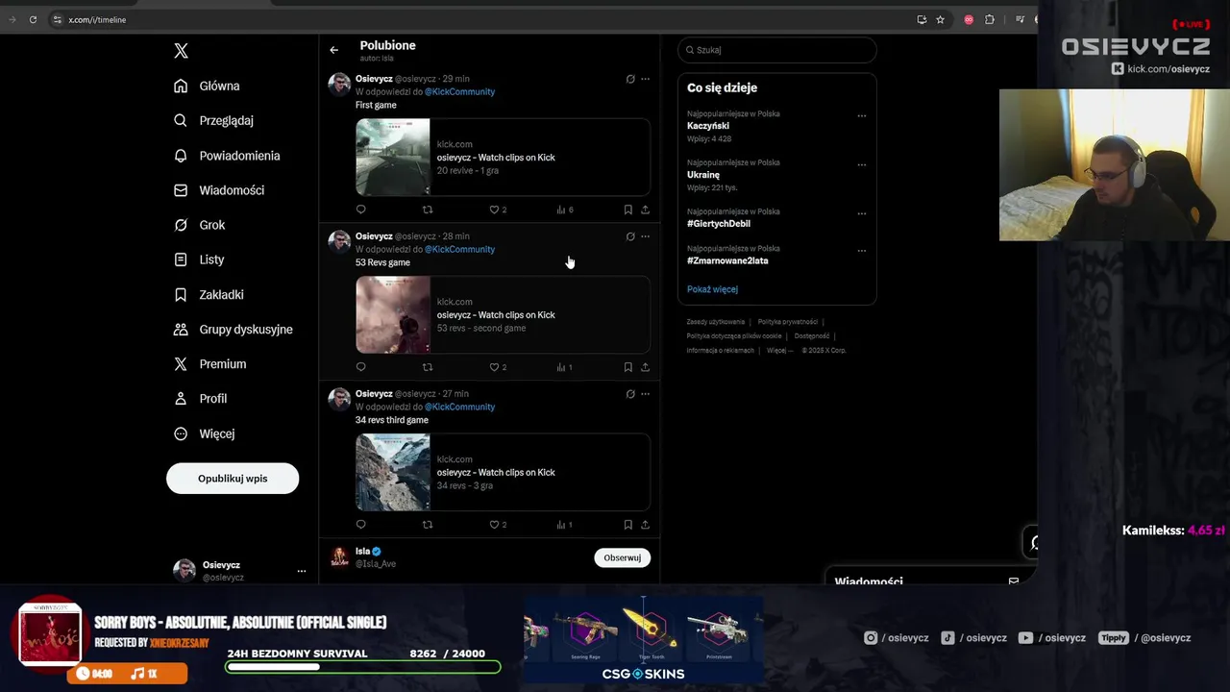Repost the 53 Revs game post
This screenshot has height=692, width=1230.
[x=428, y=367]
